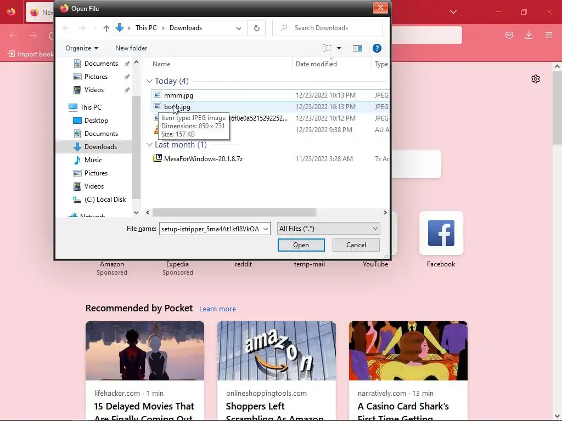Image resolution: width=562 pixels, height=421 pixels.
Task: Click Firefox forward navigation arrow
Action: point(33,35)
